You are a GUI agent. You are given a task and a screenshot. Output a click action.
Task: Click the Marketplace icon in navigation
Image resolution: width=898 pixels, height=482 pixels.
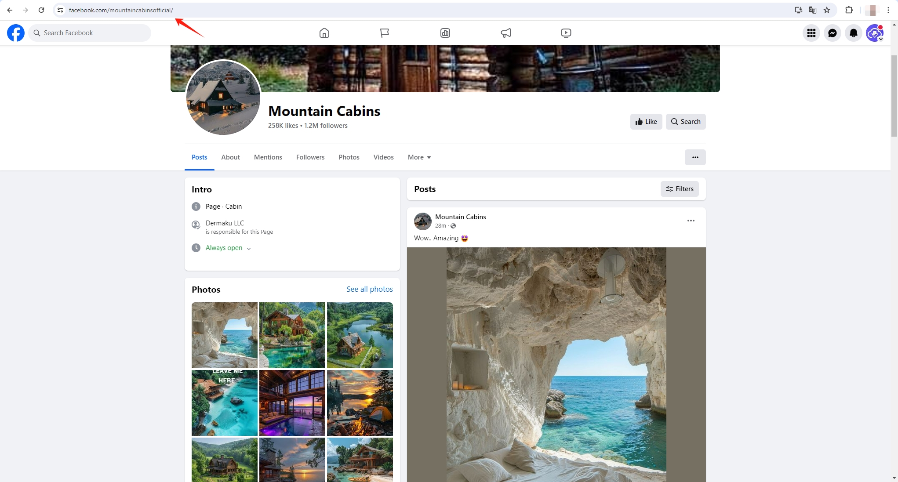pos(445,33)
